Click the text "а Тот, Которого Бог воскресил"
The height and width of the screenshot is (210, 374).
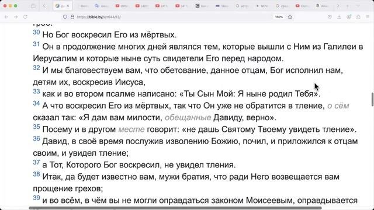coord(101,164)
